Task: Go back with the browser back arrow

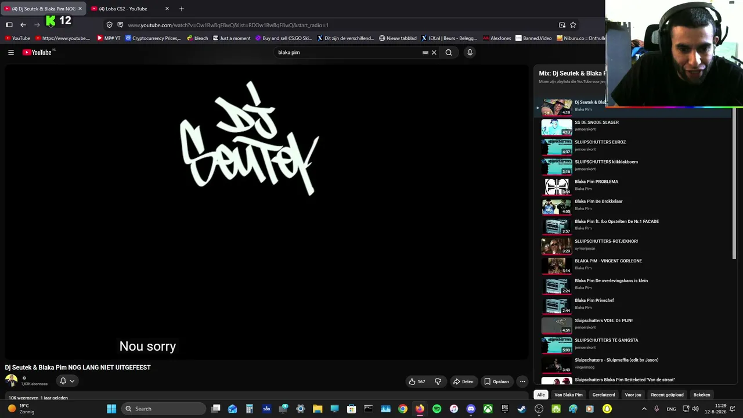Action: [x=23, y=25]
